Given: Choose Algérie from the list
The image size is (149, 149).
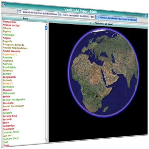Looking at the screenshot, I should tap(7, 32).
